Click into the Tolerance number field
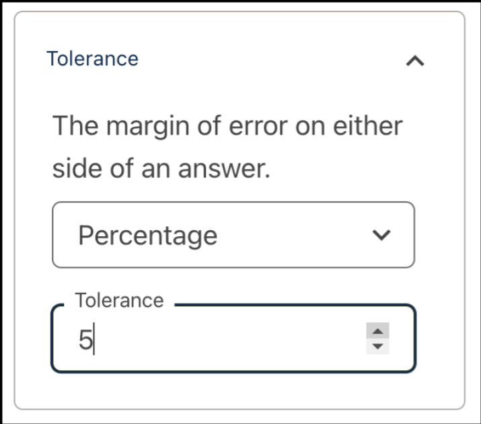 pyautogui.click(x=222, y=340)
